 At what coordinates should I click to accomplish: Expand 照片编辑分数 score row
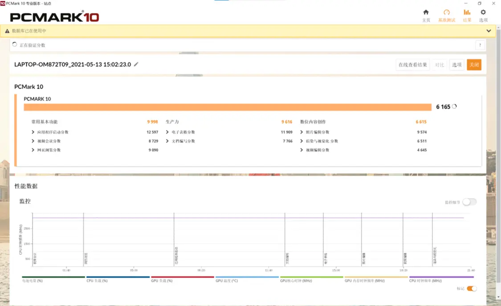tap(301, 132)
